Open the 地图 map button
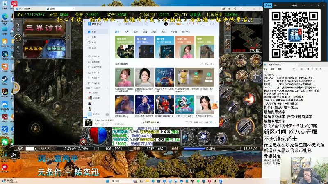Screen dimensions: 328x184 point(228,27)
